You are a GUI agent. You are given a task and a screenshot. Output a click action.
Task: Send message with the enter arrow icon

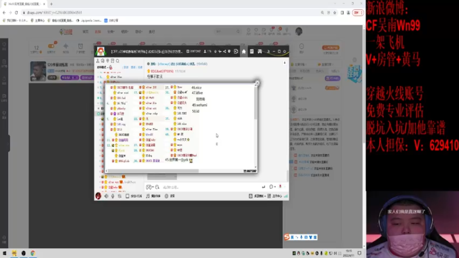263,187
